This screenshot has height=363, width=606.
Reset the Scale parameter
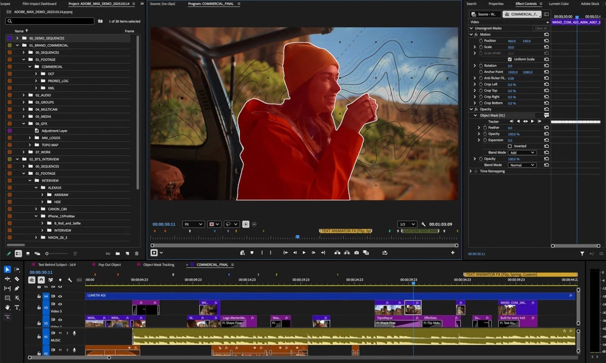(x=546, y=47)
